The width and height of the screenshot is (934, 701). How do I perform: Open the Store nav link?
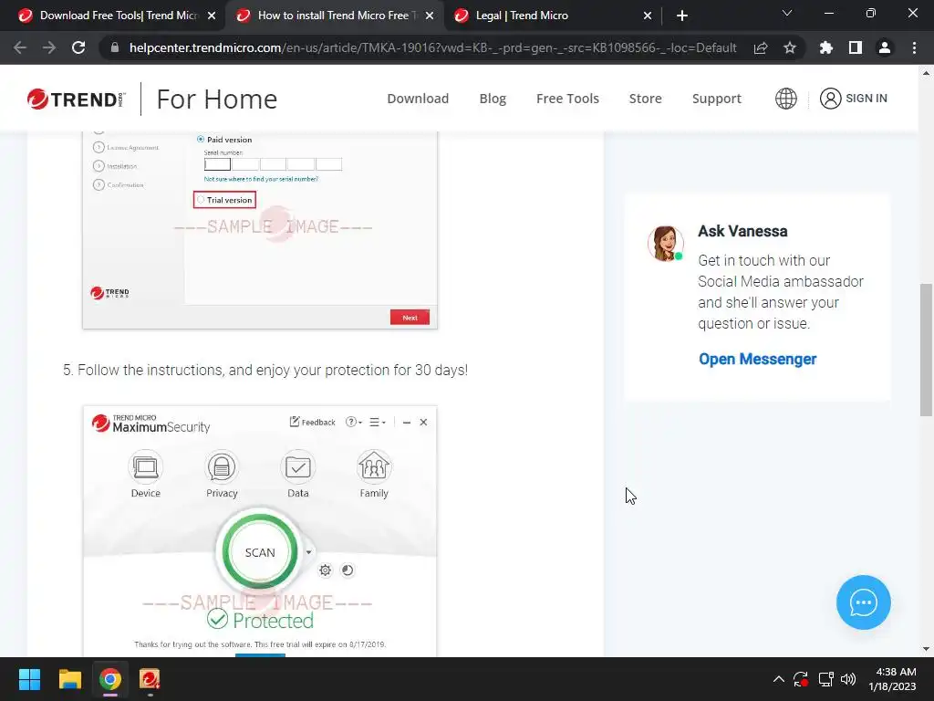click(645, 99)
